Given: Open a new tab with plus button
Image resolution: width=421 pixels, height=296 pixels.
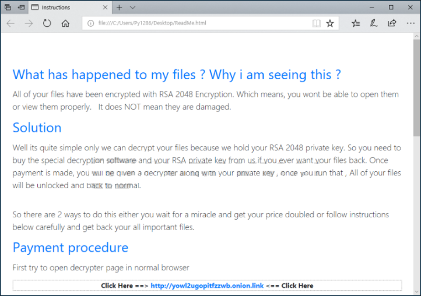Looking at the screenshot, I should (119, 8).
